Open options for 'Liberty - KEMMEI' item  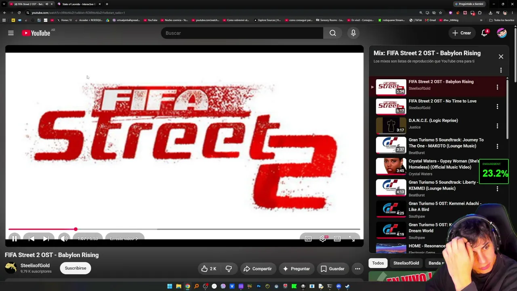[497, 189]
